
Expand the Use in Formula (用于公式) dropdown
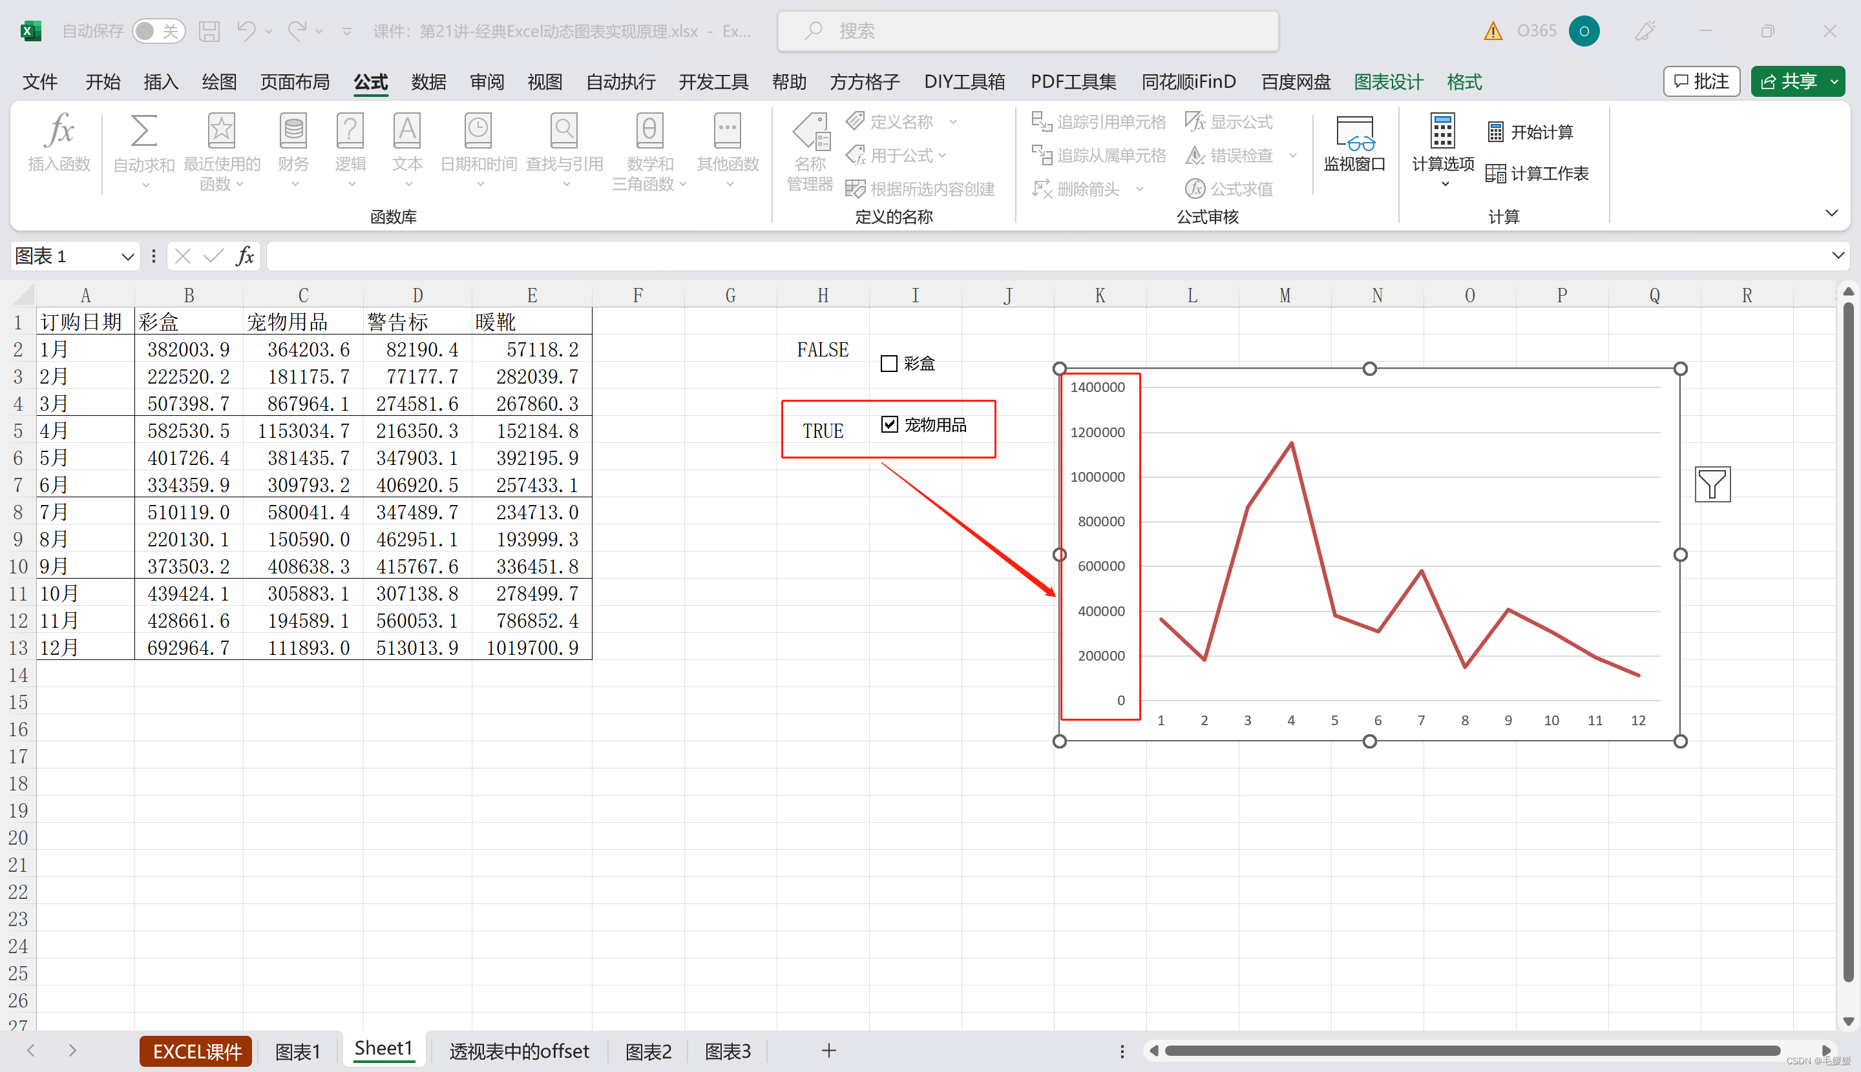coord(942,156)
